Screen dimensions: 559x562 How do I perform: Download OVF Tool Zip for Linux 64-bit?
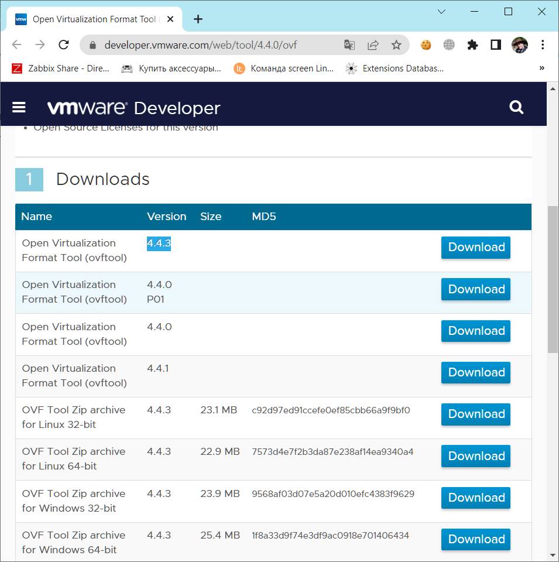click(x=475, y=456)
